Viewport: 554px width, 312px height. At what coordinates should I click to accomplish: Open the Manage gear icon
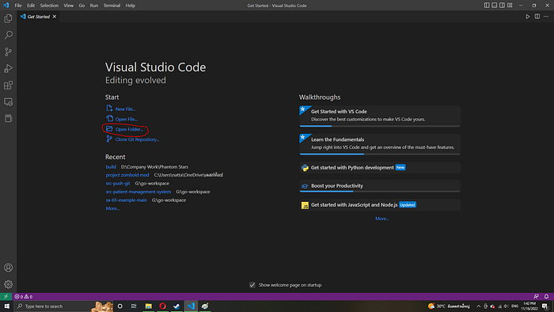[x=8, y=284]
